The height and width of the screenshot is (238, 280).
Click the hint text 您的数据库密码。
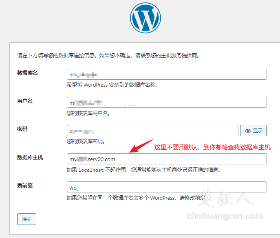click(86, 141)
